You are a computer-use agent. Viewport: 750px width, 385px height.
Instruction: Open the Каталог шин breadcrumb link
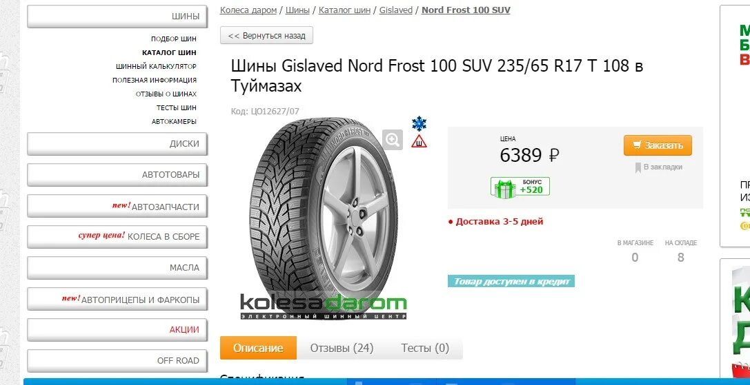pyautogui.click(x=344, y=10)
